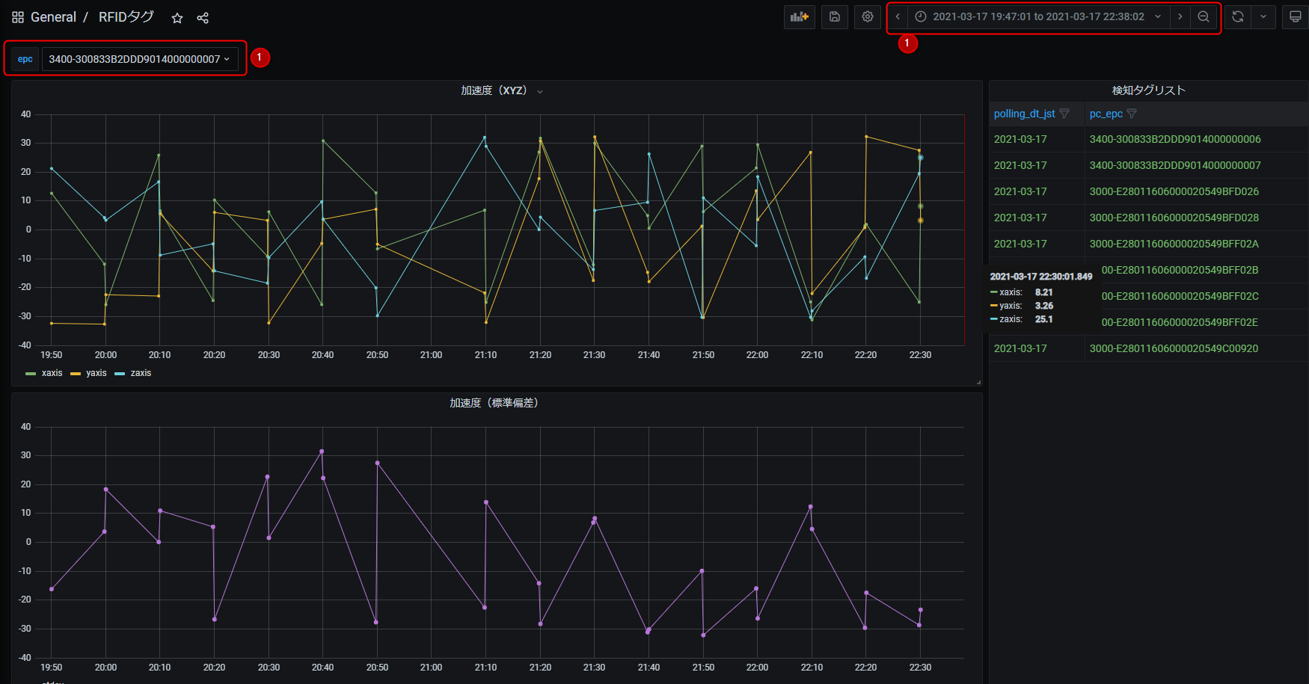1309x684 pixels.
Task: Refresh the dashboard with the refresh icon
Action: 1236,16
